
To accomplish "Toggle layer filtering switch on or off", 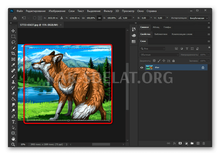I will point(209,48).
